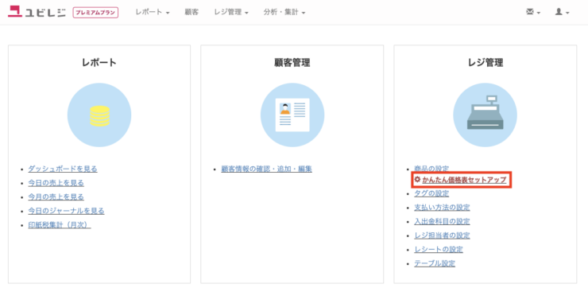Open 今日の売上を見る link
This screenshot has width=588, height=288.
click(56, 183)
